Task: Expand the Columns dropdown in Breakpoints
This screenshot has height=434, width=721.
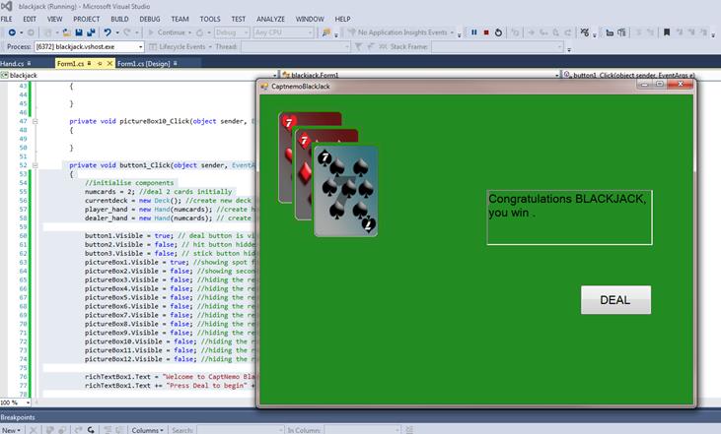Action: (x=149, y=430)
